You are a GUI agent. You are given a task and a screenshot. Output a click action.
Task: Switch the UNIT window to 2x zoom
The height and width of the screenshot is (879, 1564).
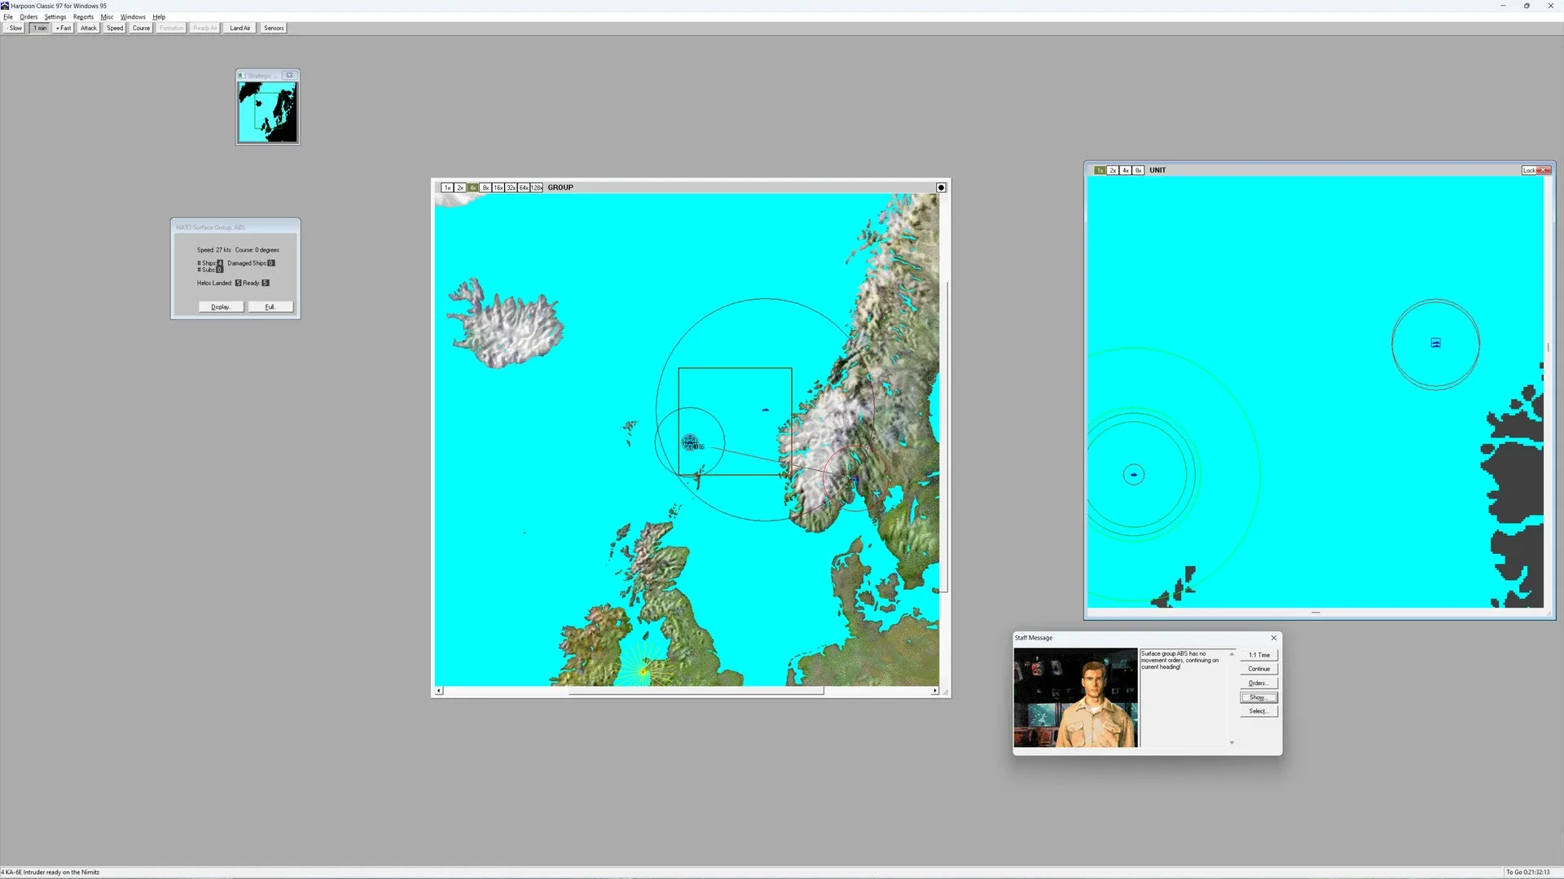(1113, 169)
